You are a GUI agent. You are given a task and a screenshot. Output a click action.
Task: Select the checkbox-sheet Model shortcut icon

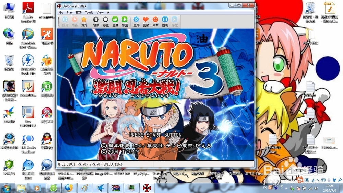click(28, 89)
